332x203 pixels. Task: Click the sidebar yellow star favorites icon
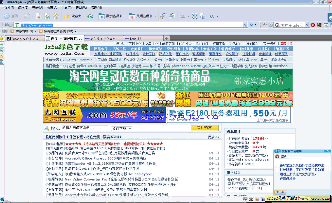point(2,38)
